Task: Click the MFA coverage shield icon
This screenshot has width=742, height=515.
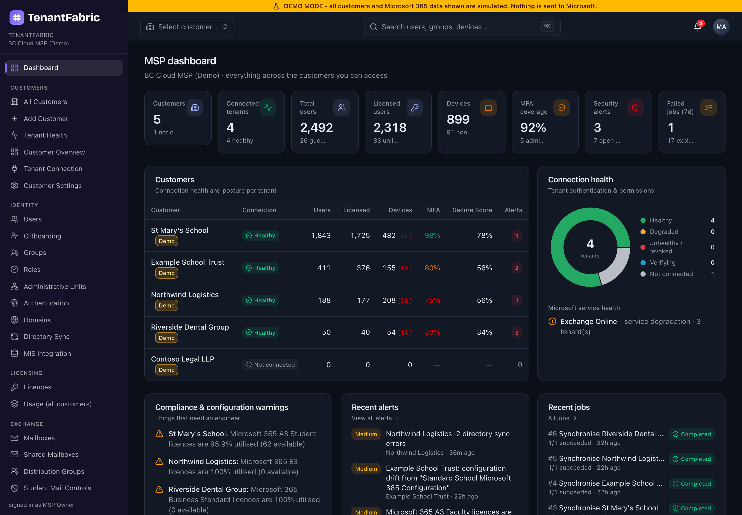Action: (x=562, y=108)
